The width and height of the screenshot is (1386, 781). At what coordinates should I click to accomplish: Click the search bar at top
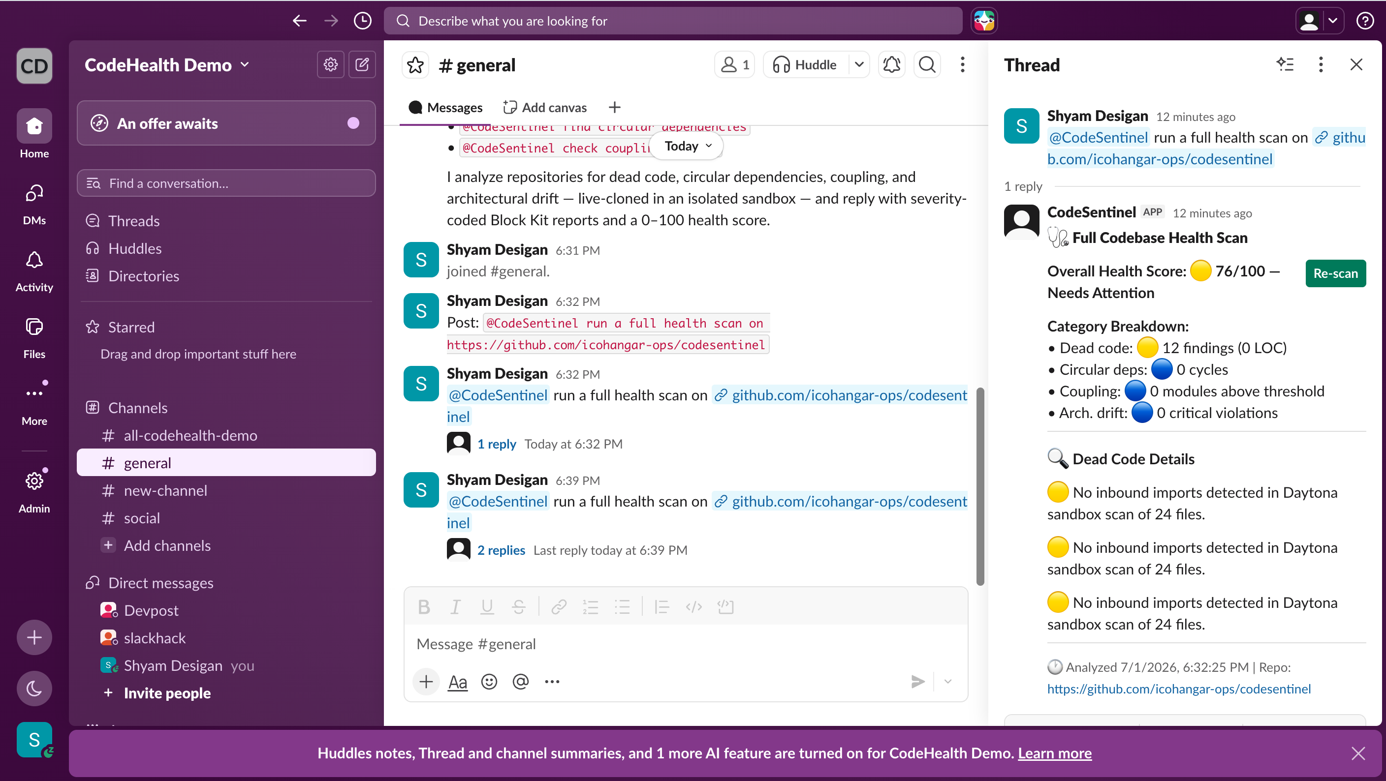(x=672, y=21)
